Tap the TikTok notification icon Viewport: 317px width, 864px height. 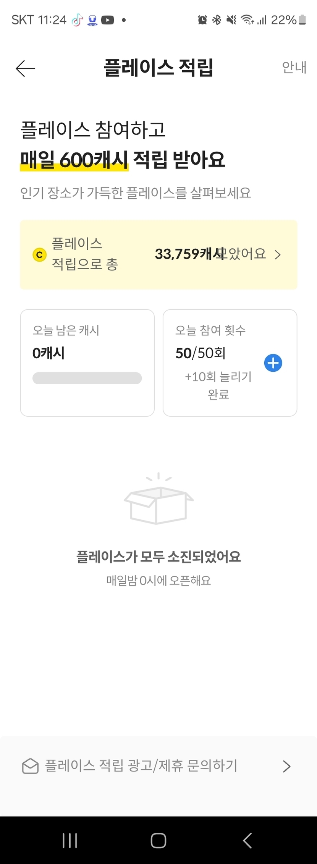(78, 20)
